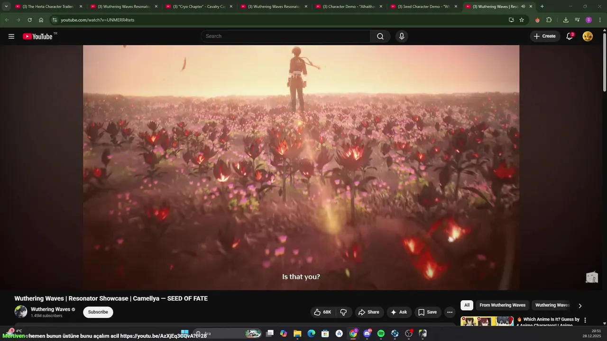Viewport: 607px width, 341px height.
Task: Click the channel watermark on the video
Action: tap(592, 278)
